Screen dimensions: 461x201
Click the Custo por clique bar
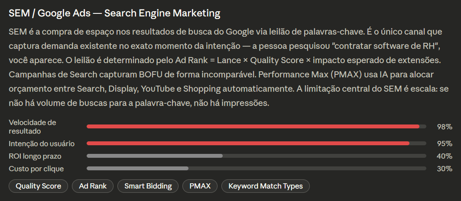point(256,169)
